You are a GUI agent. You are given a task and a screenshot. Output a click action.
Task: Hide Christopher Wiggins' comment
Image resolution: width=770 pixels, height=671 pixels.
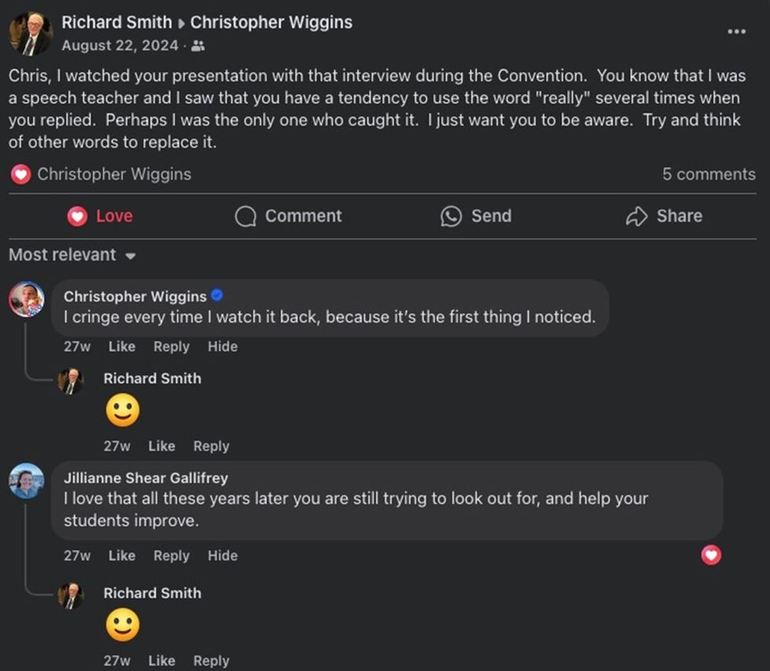[x=222, y=346]
